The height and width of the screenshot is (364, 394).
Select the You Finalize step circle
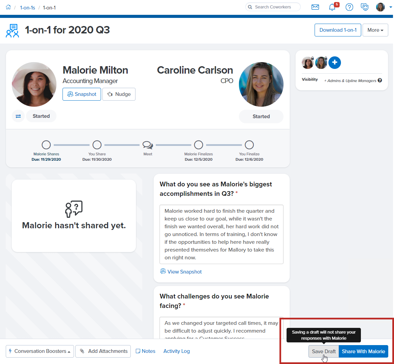249,145
